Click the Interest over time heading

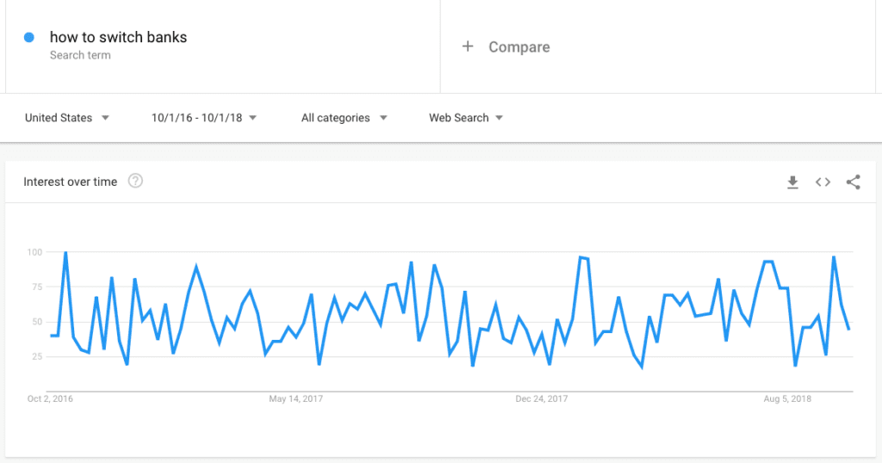(x=71, y=182)
